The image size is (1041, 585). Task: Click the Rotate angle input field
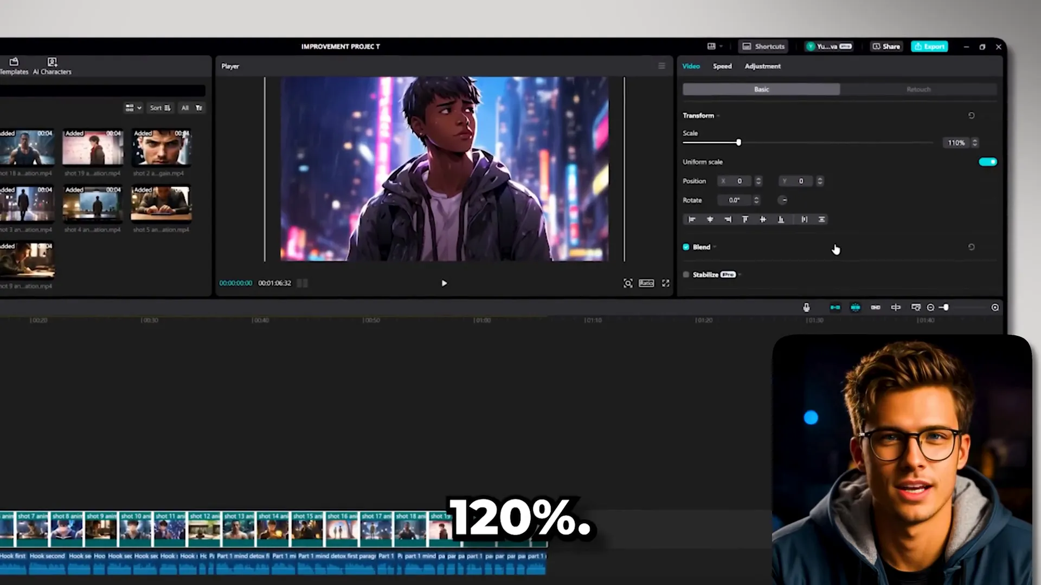[734, 200]
